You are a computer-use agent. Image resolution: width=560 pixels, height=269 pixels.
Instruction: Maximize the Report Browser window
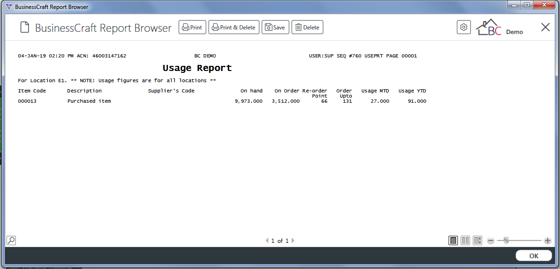pyautogui.click(x=526, y=5)
